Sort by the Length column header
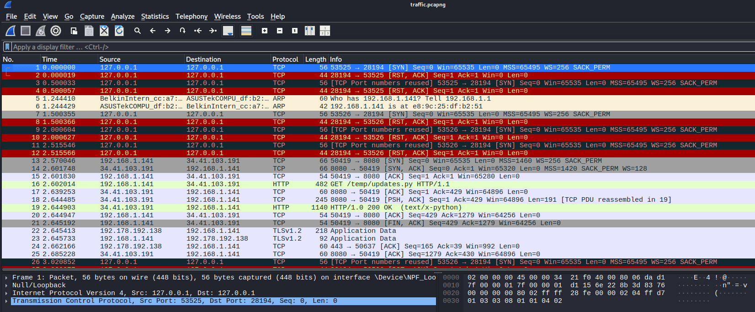 coord(316,59)
